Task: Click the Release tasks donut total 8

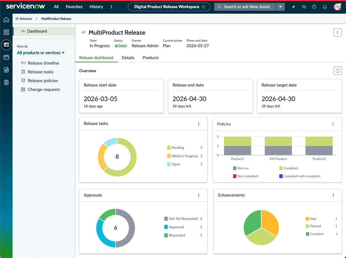Action: point(117,157)
